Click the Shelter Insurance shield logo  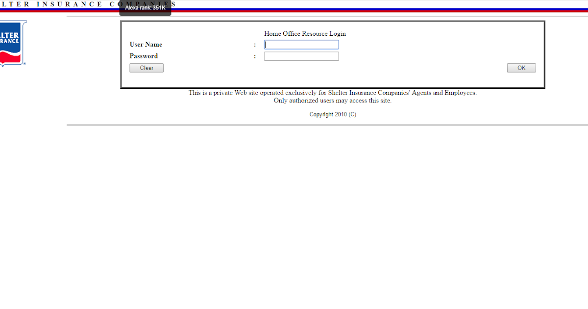point(13,43)
